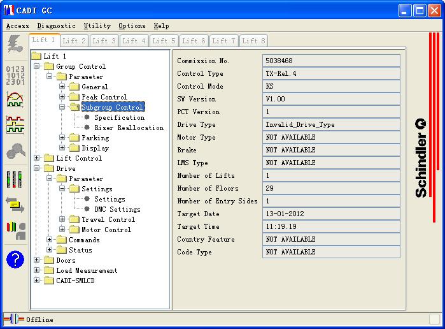Click the Target Date field 13-01-2012

click(x=331, y=214)
